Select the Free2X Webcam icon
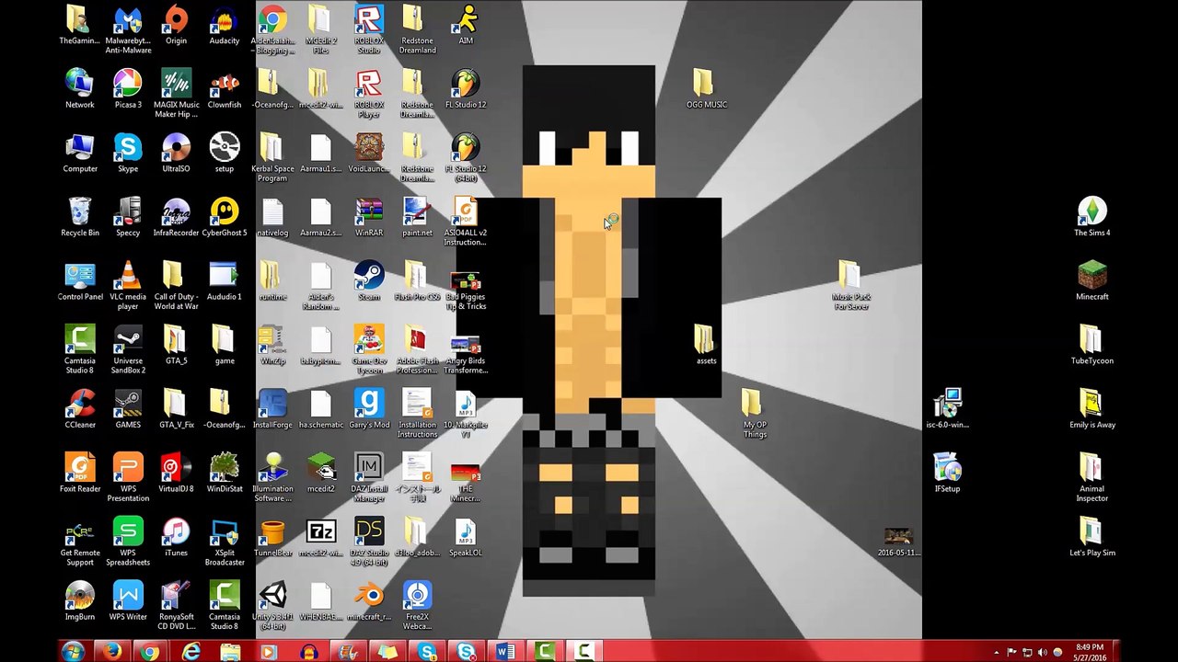The width and height of the screenshot is (1178, 662). [417, 606]
